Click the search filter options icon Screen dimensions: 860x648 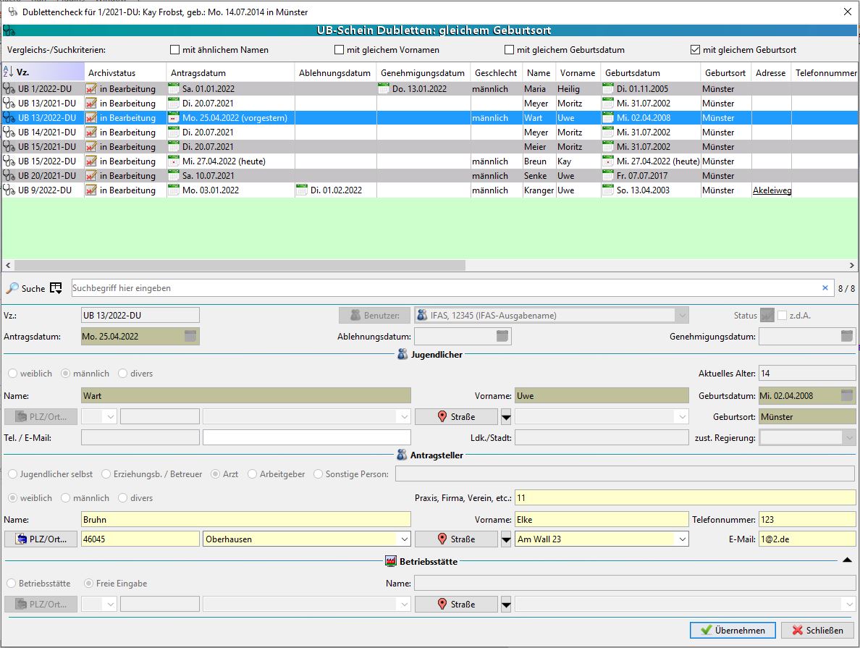[x=56, y=288]
